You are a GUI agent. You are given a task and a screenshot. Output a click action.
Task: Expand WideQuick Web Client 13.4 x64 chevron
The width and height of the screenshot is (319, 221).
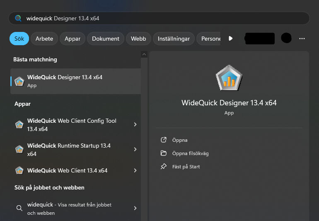pyautogui.click(x=135, y=170)
